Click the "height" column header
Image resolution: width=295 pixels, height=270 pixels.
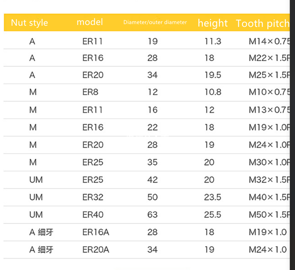(213, 23)
